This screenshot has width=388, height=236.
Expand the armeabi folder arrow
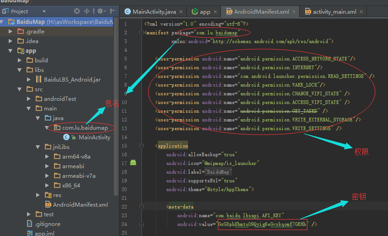coord(47,166)
